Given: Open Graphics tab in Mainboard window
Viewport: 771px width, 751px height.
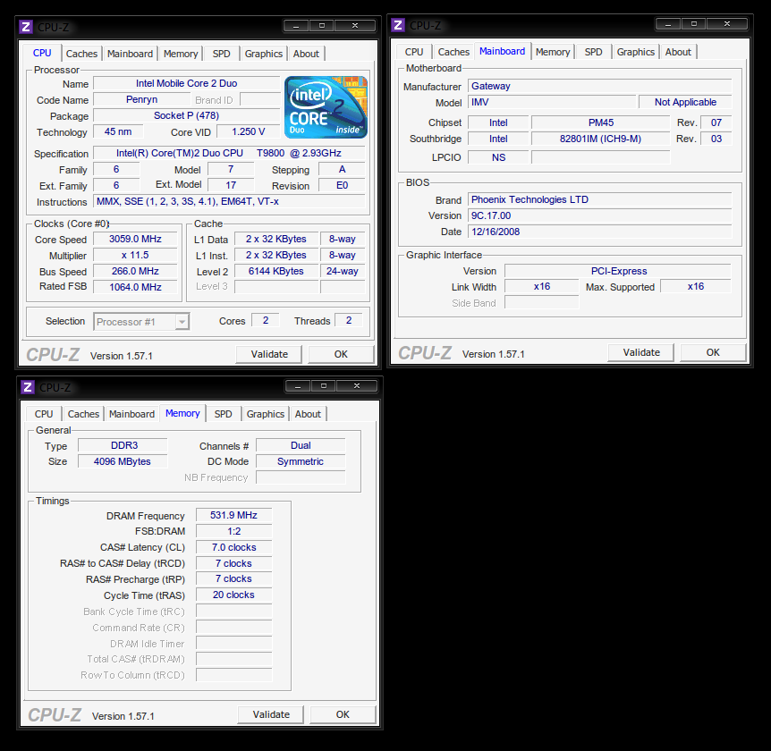Looking at the screenshot, I should [636, 52].
